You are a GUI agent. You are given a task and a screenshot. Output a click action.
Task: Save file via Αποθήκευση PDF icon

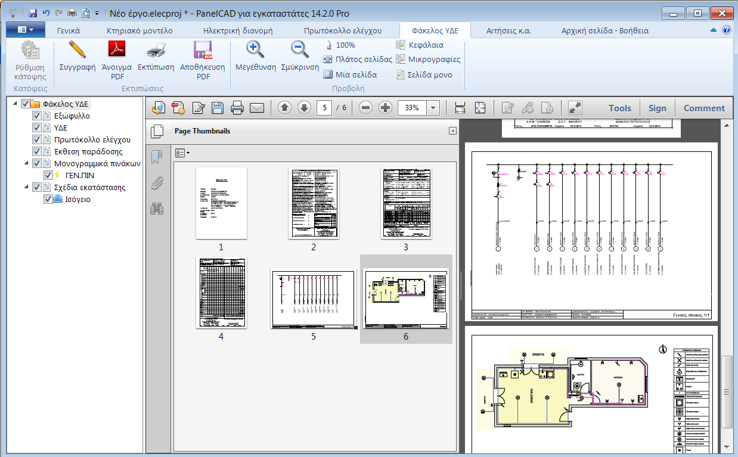pos(203,50)
